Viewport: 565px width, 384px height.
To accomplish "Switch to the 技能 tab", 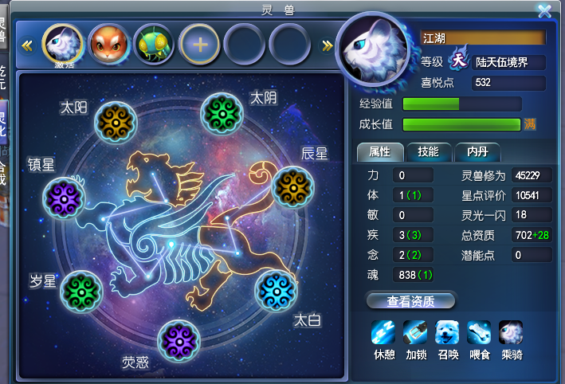I will 429,152.
